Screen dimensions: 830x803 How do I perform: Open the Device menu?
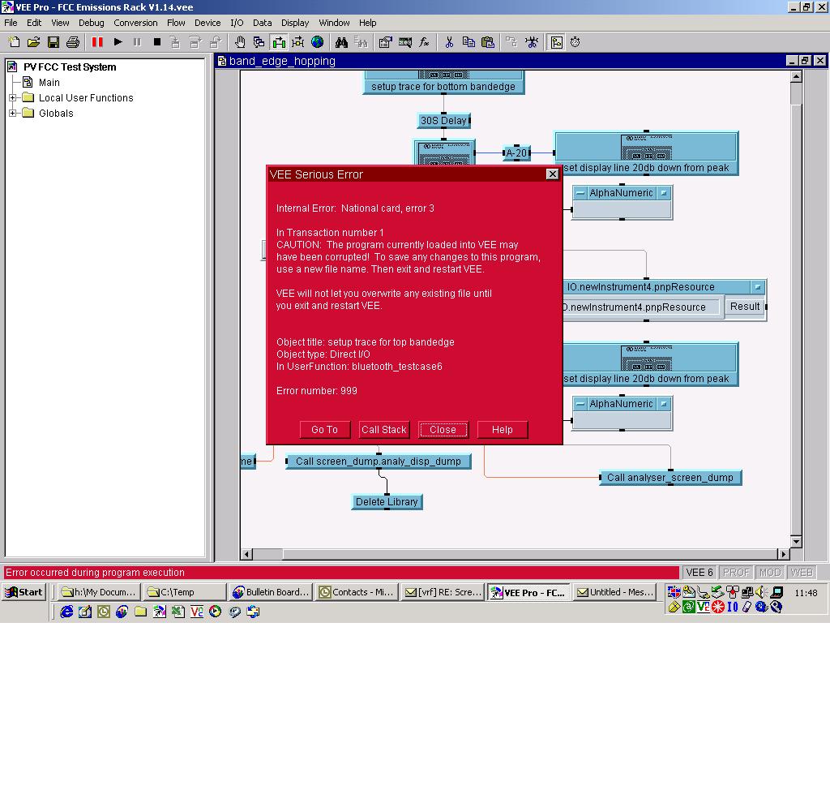(x=207, y=23)
